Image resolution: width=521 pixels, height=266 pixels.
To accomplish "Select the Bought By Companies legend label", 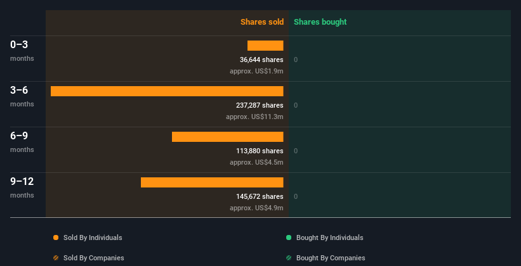I will [331, 258].
